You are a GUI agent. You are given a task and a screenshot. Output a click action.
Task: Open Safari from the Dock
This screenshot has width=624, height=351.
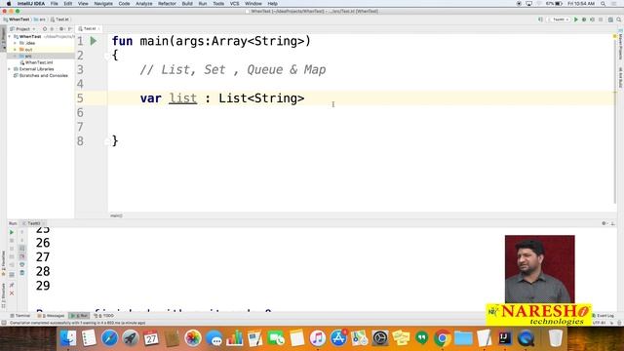point(109,338)
